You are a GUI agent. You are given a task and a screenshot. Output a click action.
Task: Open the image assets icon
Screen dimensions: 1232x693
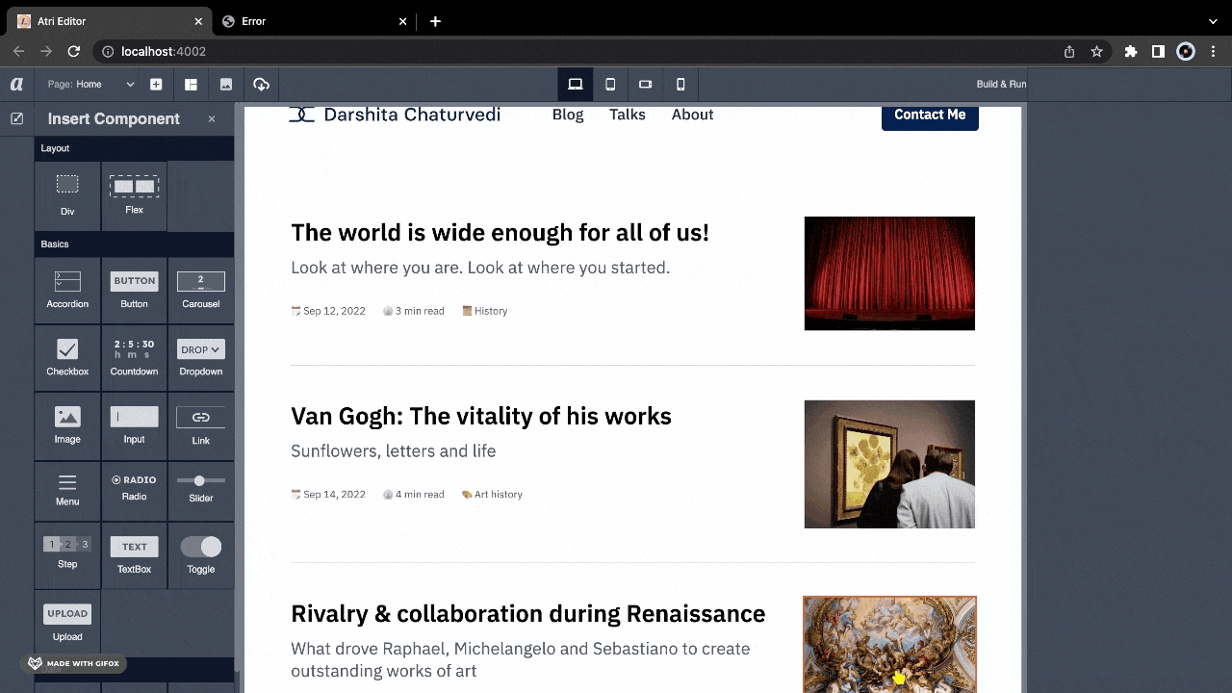tap(226, 85)
